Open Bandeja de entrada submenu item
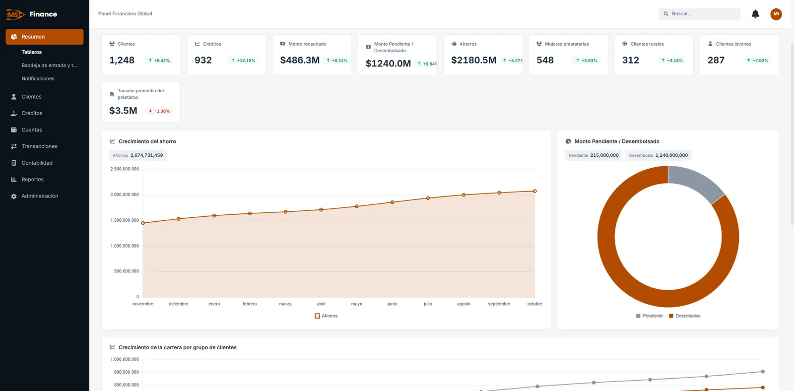 49,65
